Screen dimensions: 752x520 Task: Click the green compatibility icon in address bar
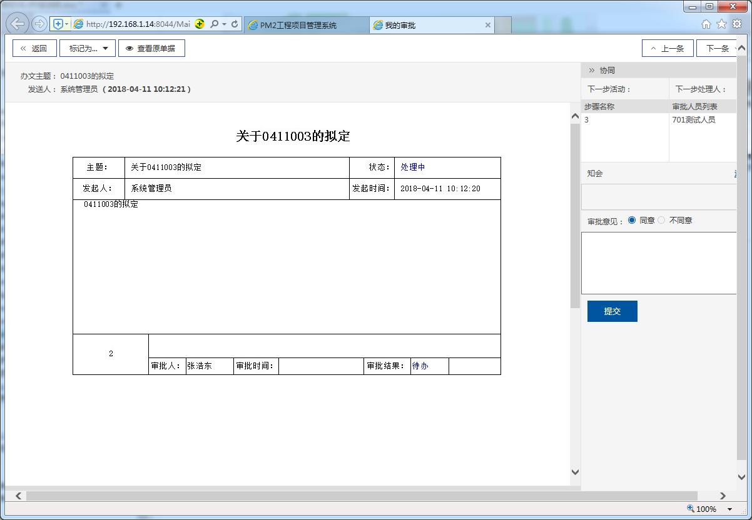[200, 24]
